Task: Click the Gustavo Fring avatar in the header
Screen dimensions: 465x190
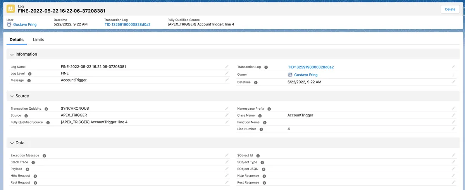Action: tap(9, 24)
